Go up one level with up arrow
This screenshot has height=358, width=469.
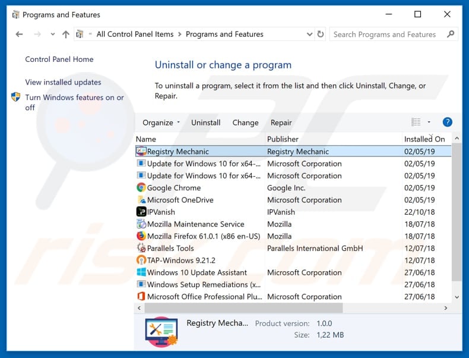[65, 34]
